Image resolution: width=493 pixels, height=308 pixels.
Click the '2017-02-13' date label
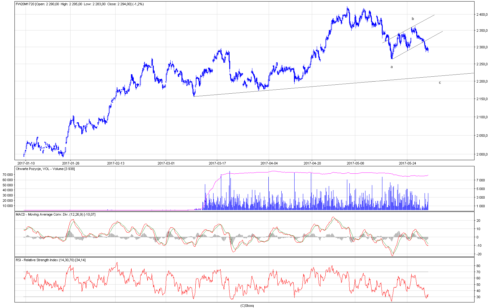click(x=116, y=163)
